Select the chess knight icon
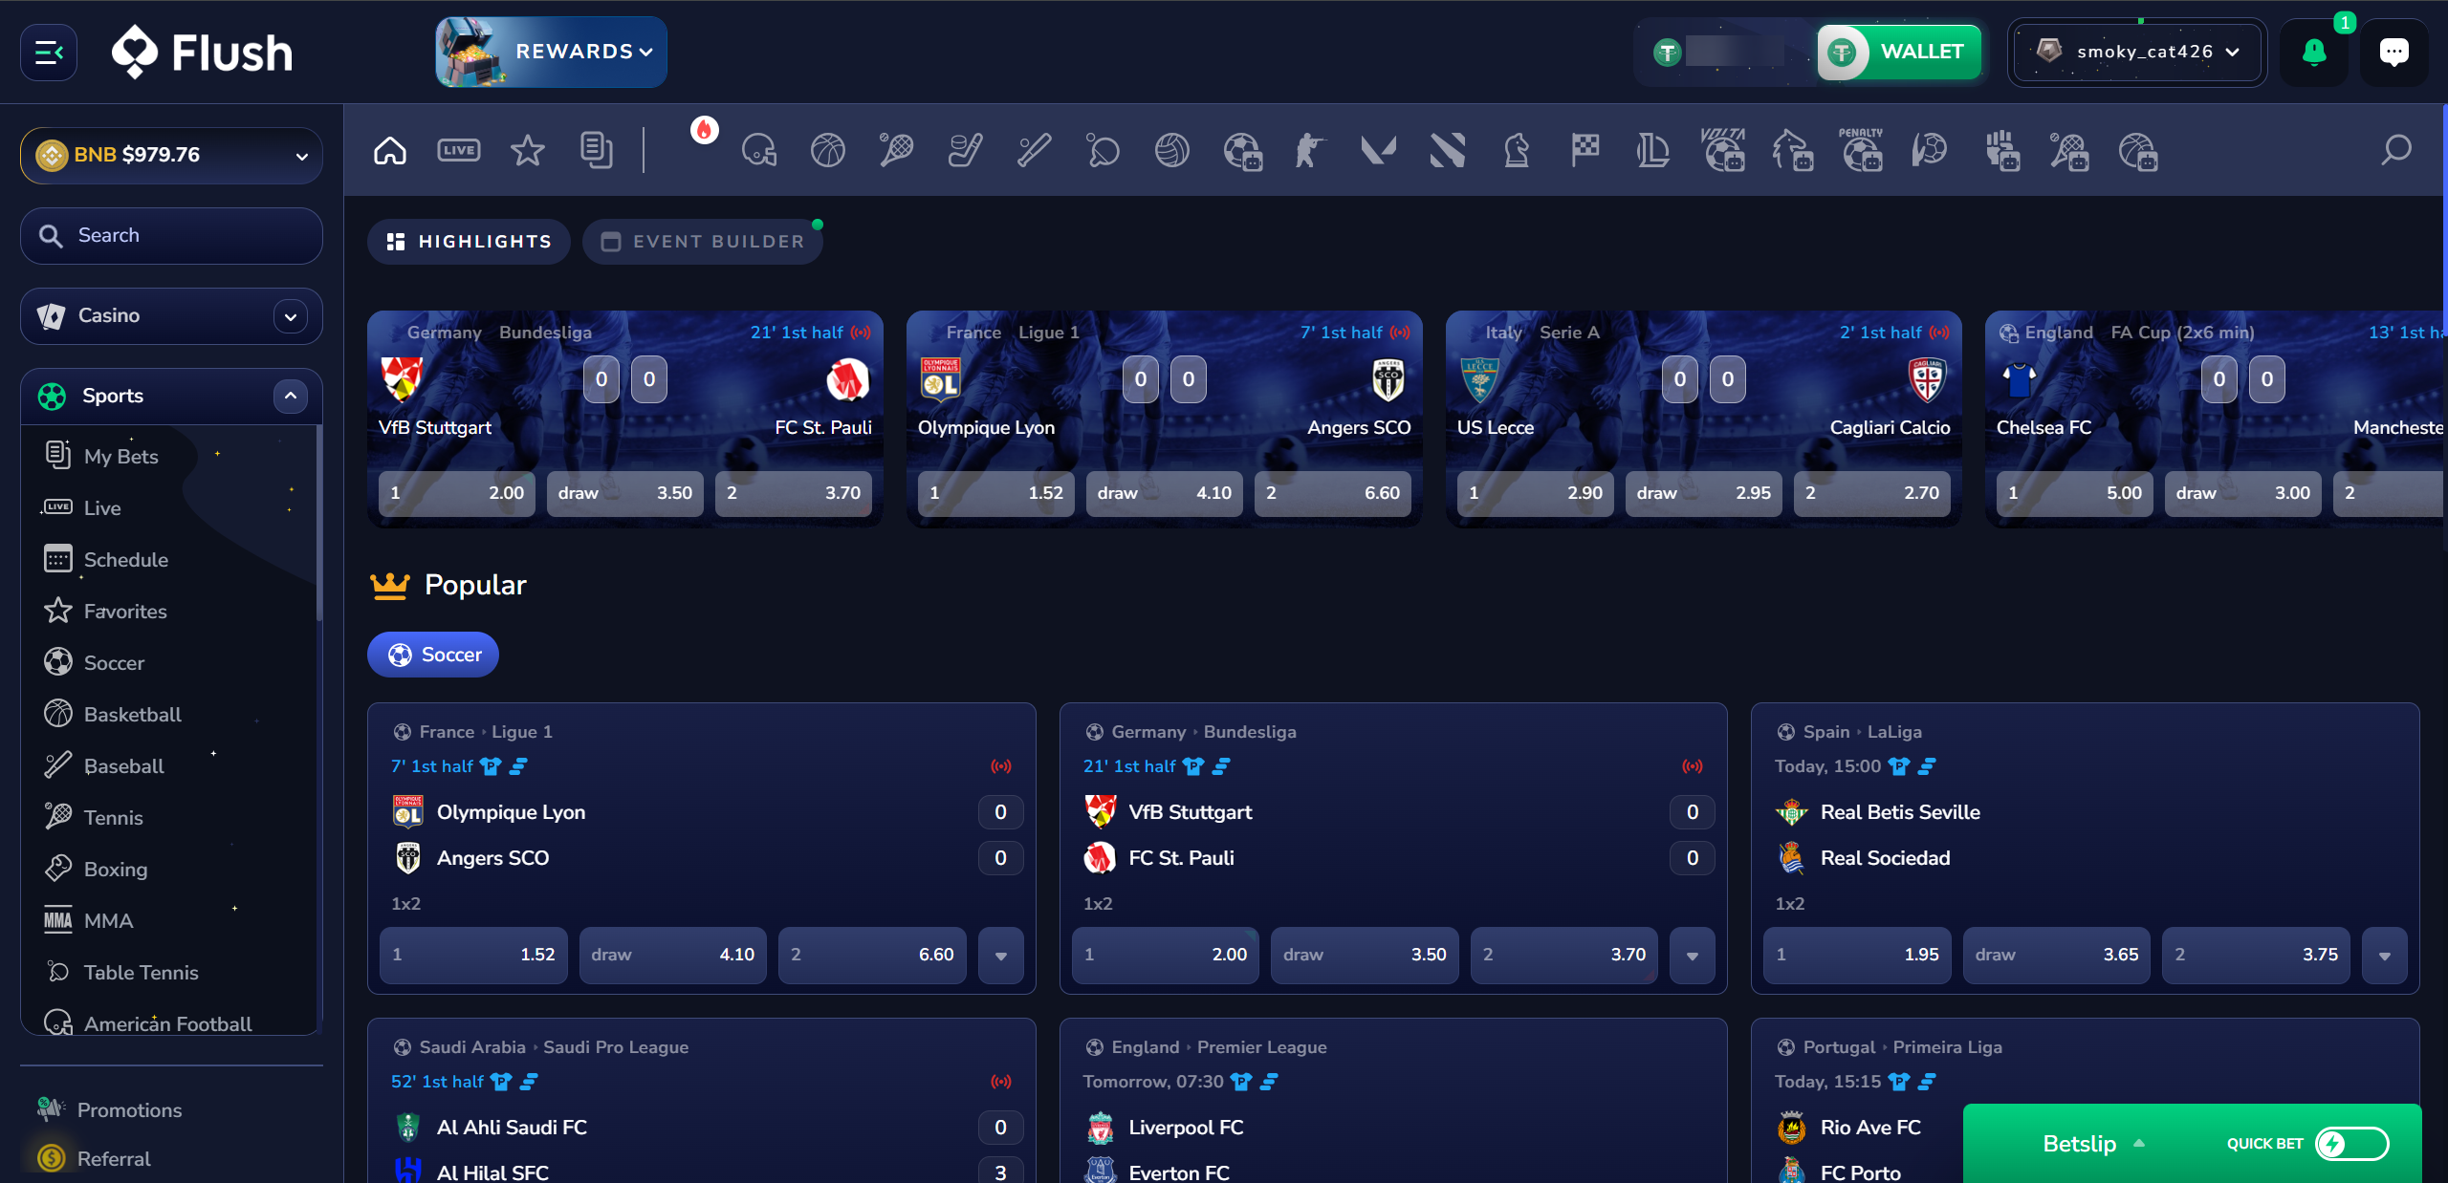Viewport: 2448px width, 1183px height. (1517, 150)
